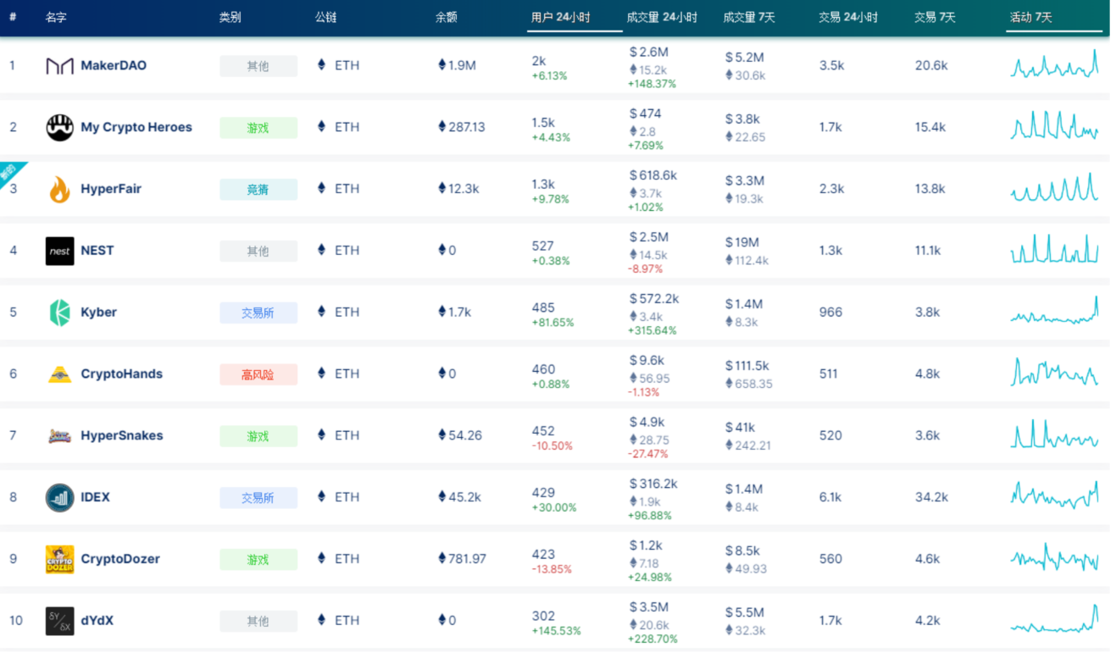
Task: Click the 其他 category tag for MakerDAO
Action: tap(258, 66)
